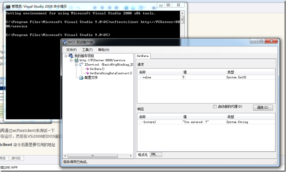Click the 调用(I) invoke button
This screenshot has height=172, width=286.
tap(263, 108)
